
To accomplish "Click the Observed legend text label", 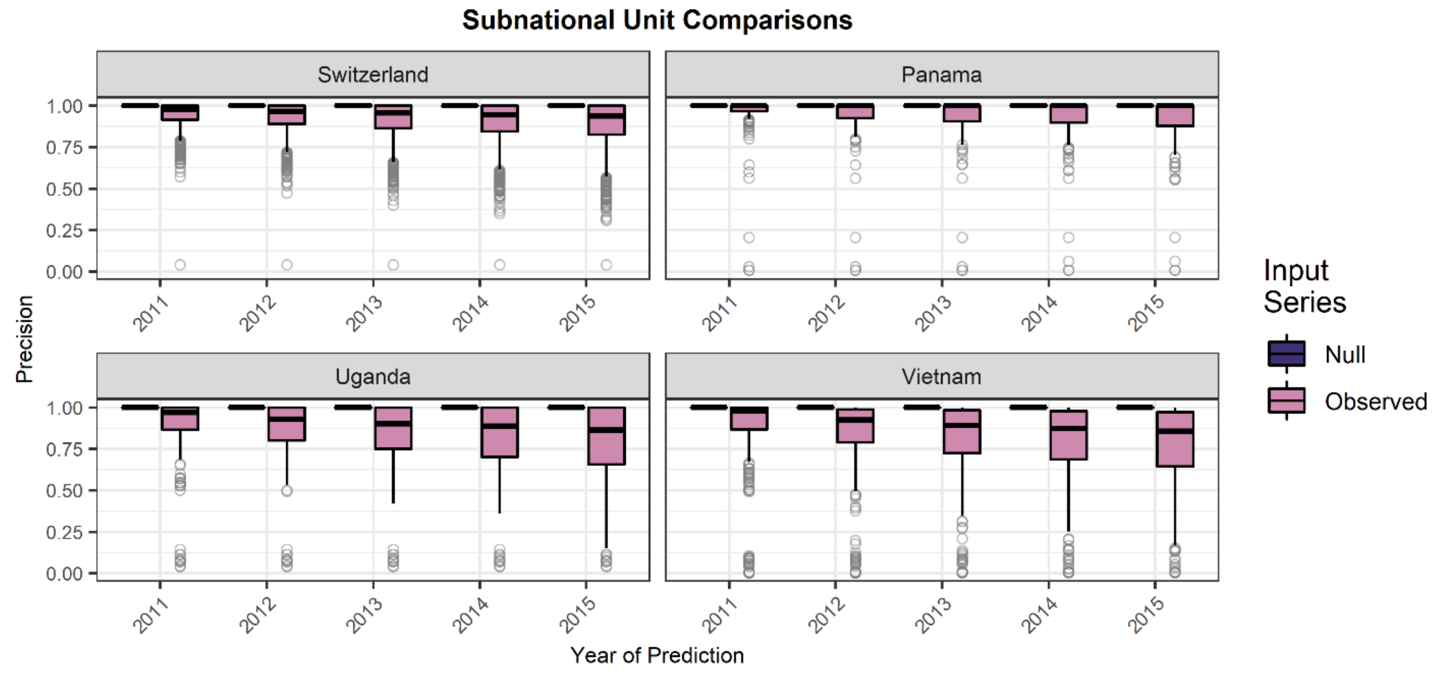I will tap(1376, 402).
